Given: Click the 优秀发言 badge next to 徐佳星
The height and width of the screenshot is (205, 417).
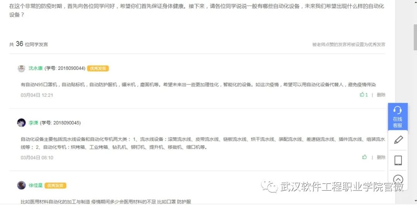Looking at the screenshot, I should pos(55,186).
